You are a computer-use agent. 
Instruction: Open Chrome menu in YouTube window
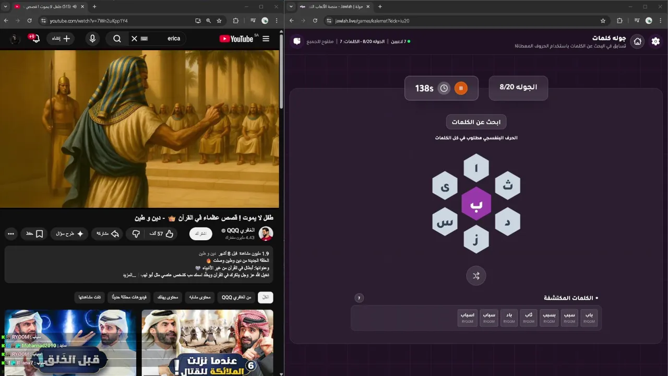coord(277,21)
